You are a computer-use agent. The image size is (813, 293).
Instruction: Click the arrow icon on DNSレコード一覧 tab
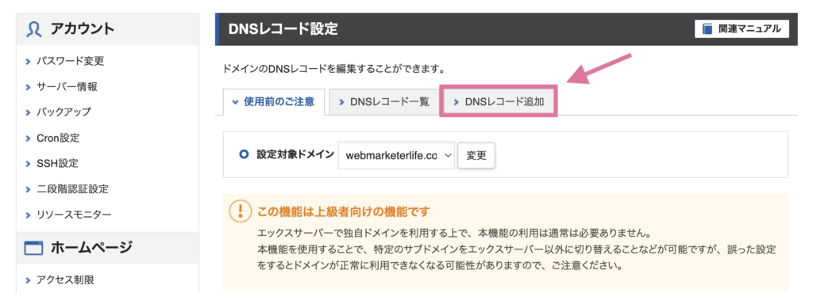pyautogui.click(x=341, y=102)
